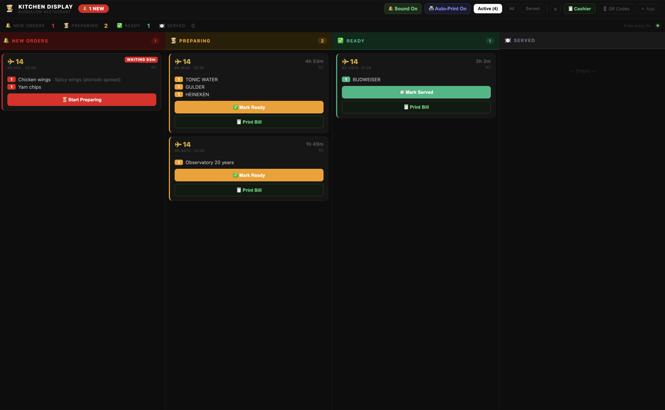Click the 4h 53m elapsed time
665x410 pixels.
(314, 61)
